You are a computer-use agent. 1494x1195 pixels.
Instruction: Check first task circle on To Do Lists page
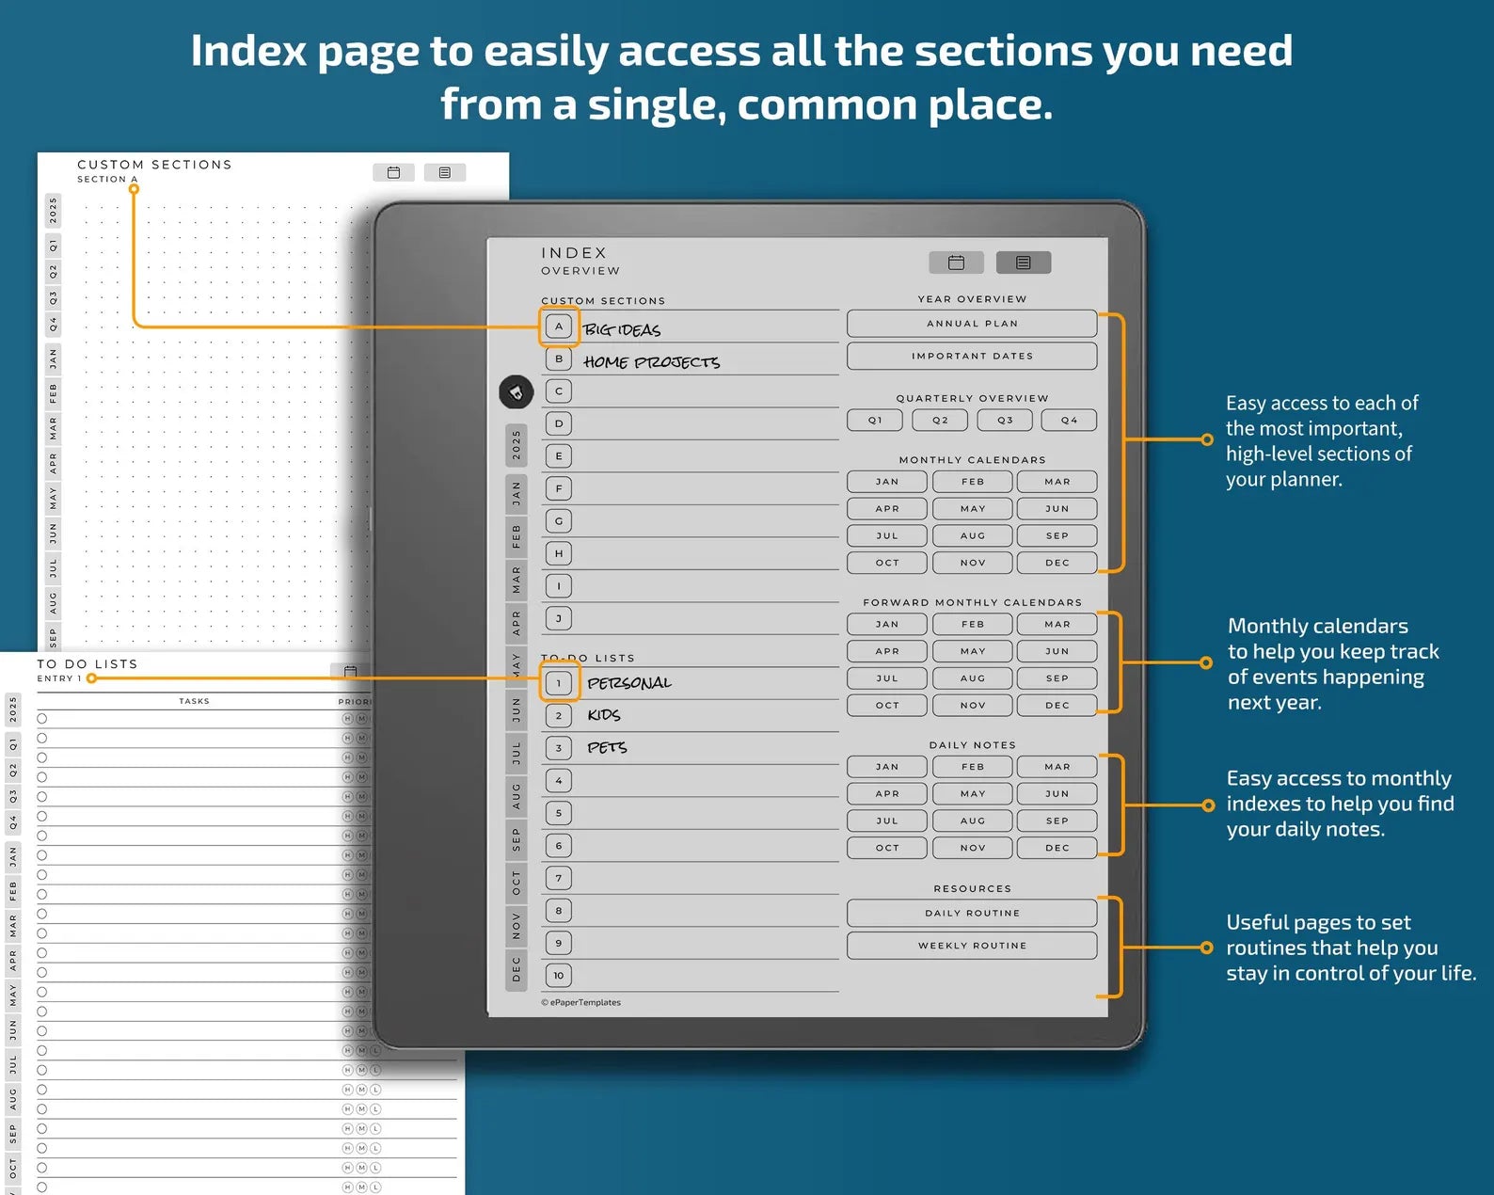(x=42, y=719)
